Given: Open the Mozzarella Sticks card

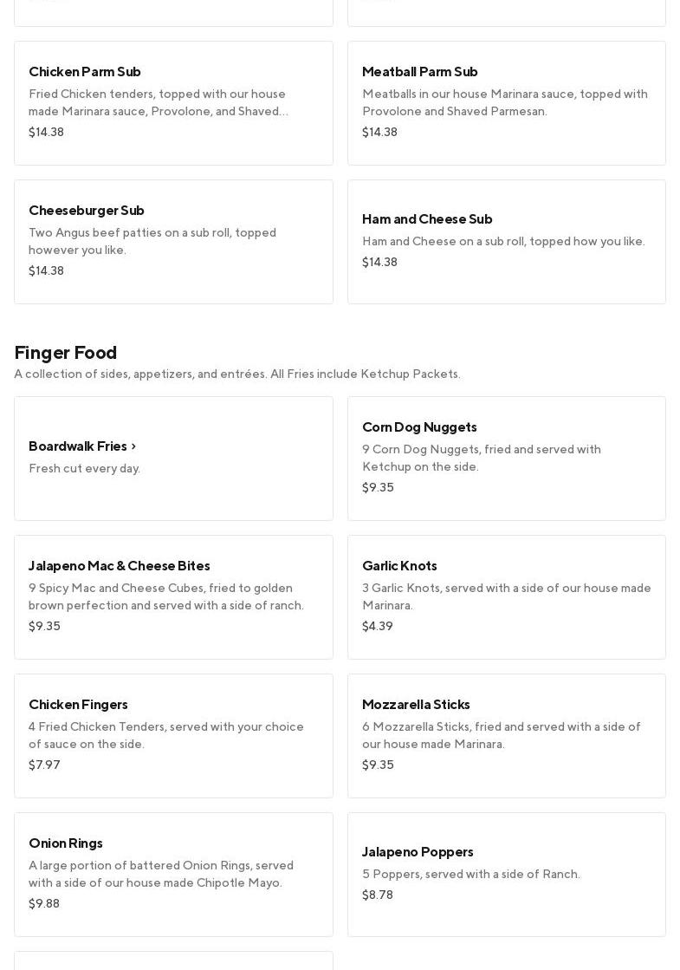Looking at the screenshot, I should pyautogui.click(x=506, y=736).
